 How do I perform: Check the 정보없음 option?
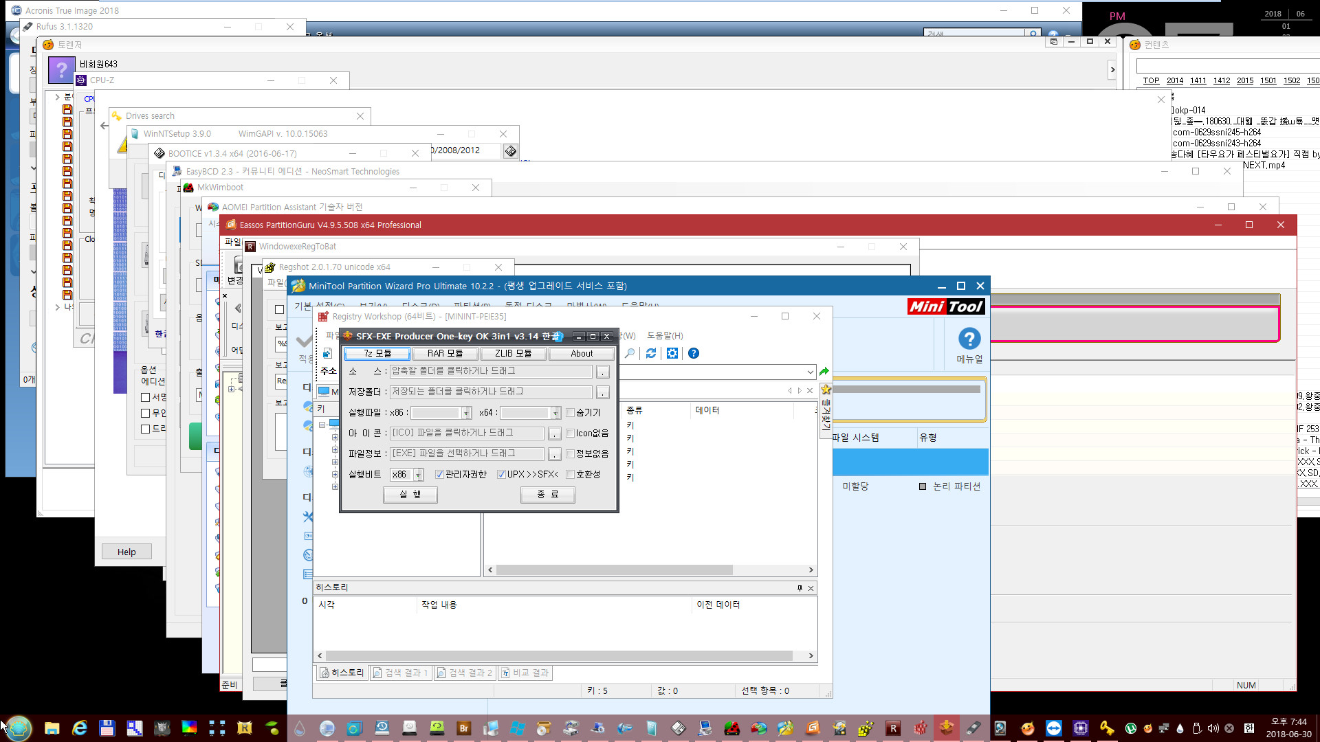[570, 454]
